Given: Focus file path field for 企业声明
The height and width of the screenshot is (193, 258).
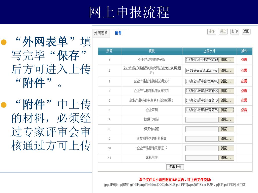Looking at the screenshot, I should (202, 110).
